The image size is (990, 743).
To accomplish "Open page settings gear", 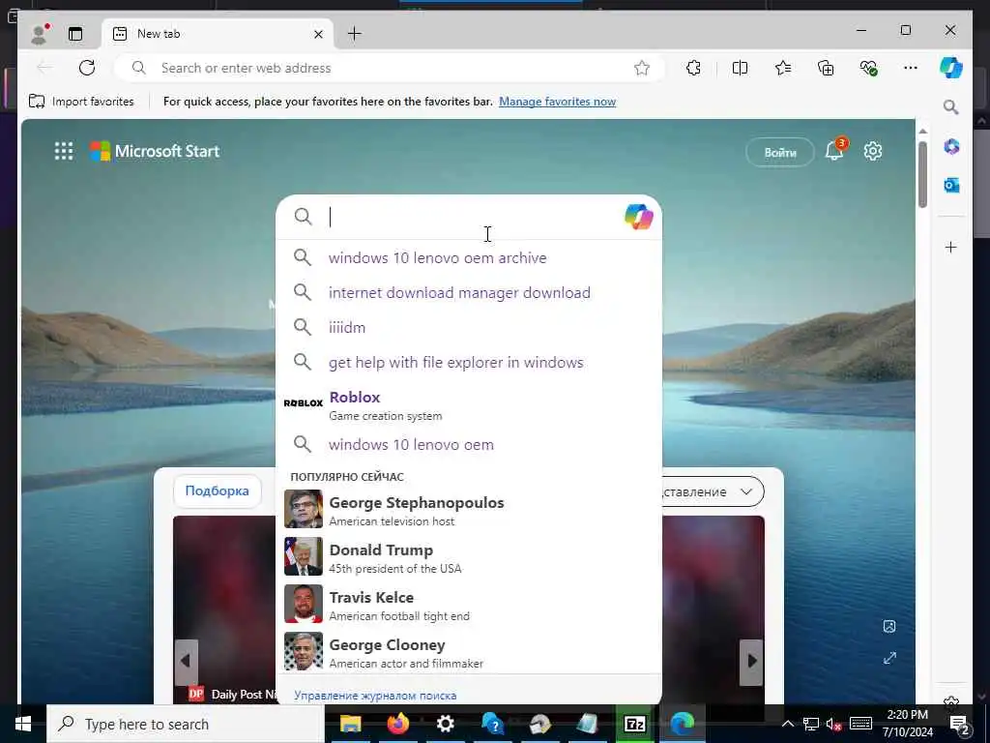I will 873,151.
